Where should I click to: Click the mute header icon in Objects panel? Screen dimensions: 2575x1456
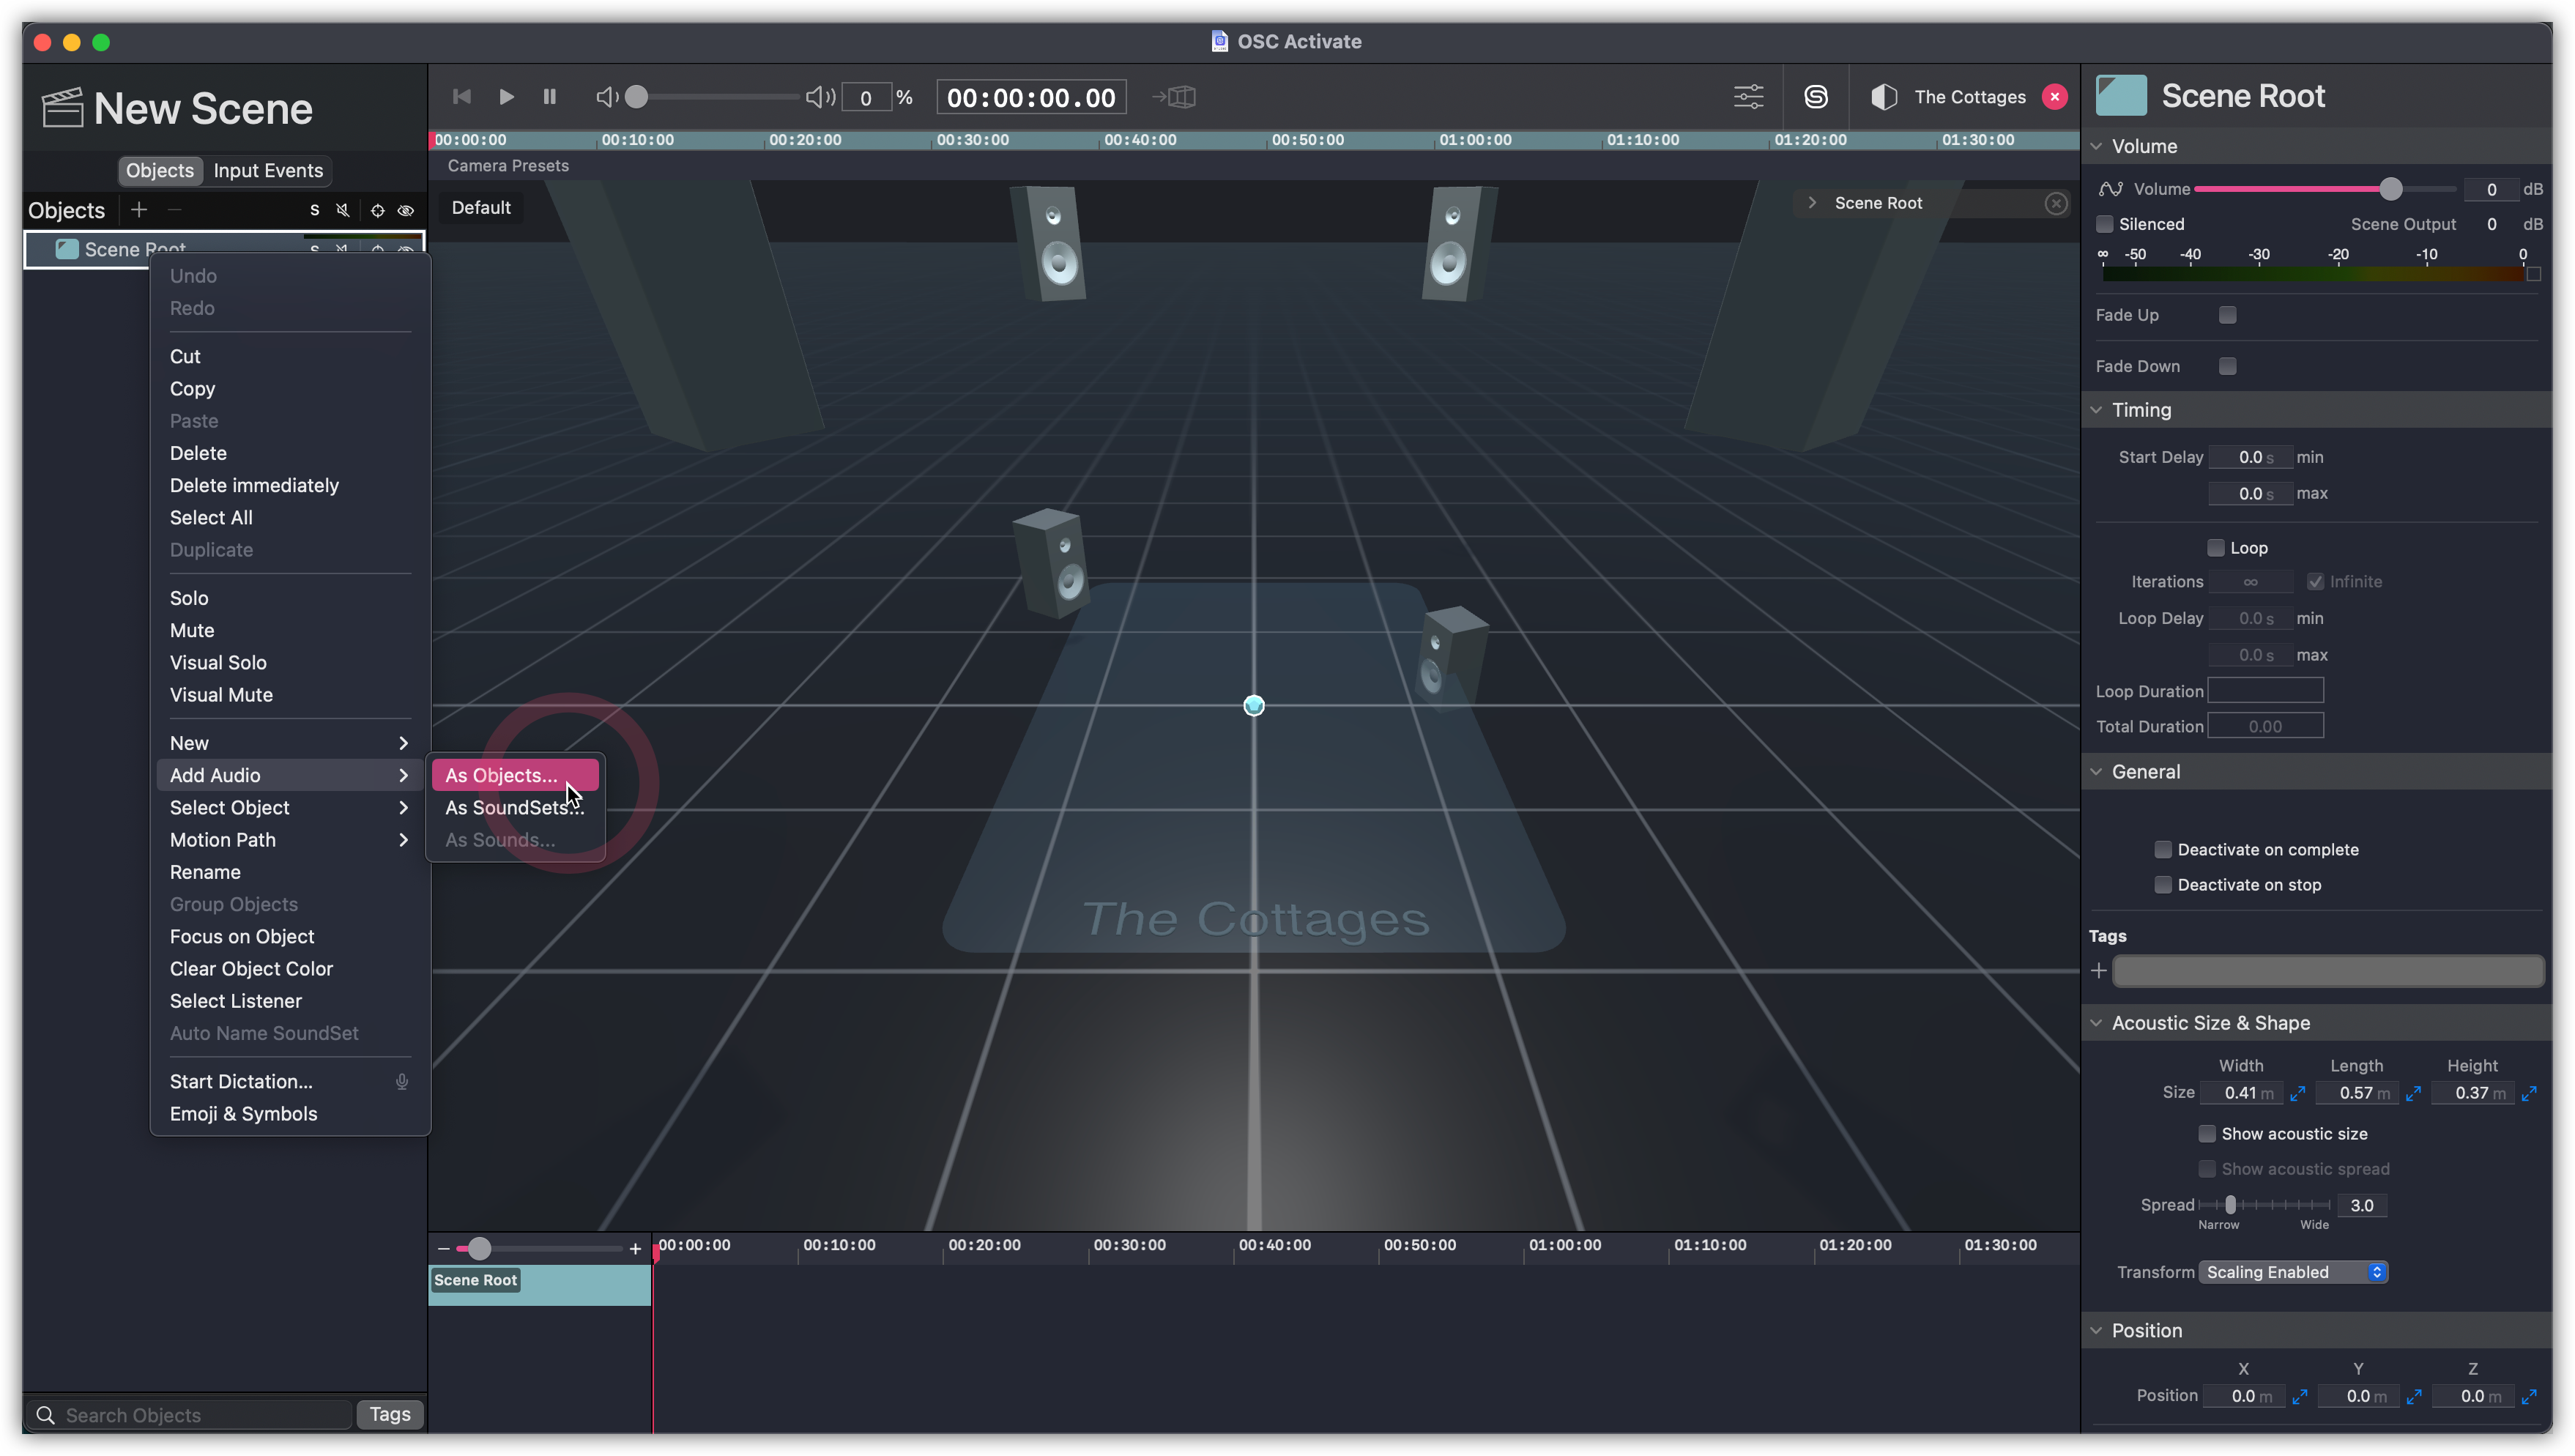[x=343, y=210]
